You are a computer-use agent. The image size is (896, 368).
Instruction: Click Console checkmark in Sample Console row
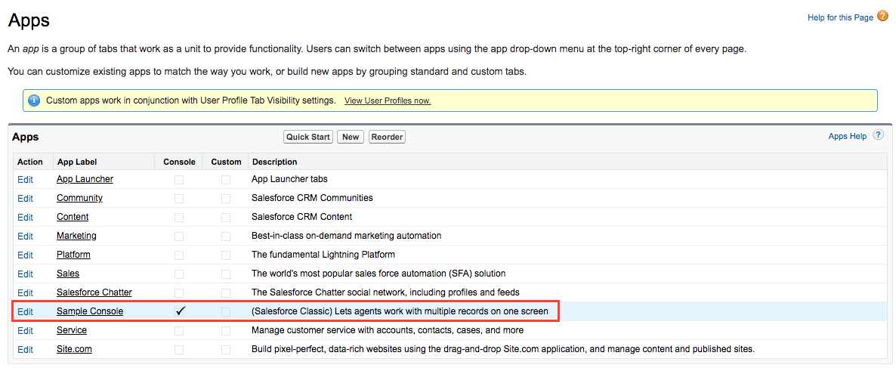[181, 311]
